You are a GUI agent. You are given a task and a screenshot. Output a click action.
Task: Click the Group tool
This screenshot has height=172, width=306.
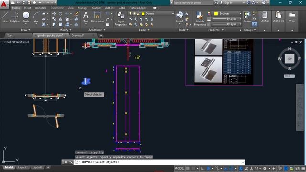coord(247,17)
